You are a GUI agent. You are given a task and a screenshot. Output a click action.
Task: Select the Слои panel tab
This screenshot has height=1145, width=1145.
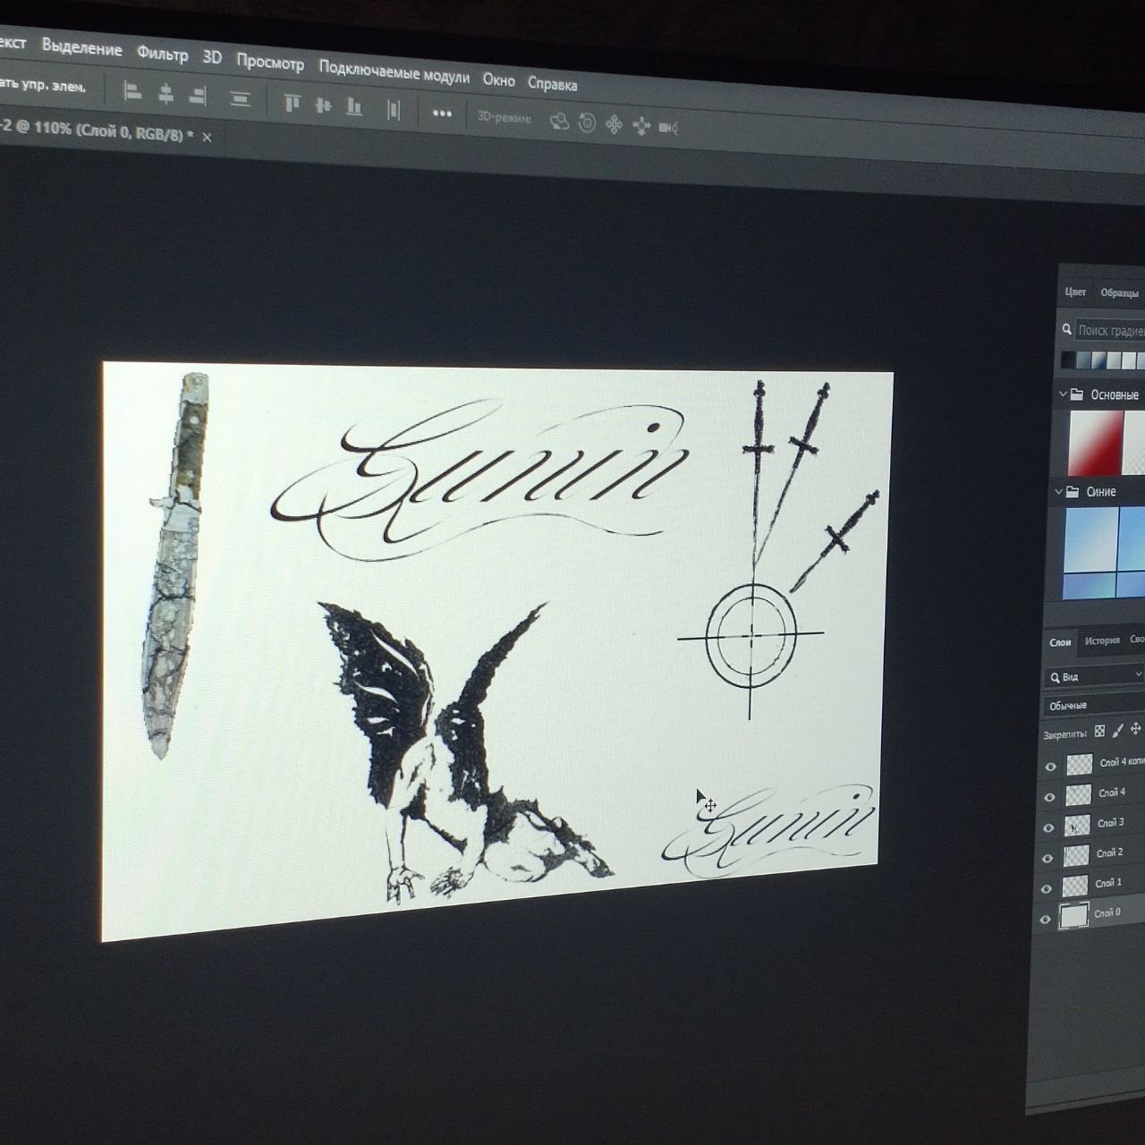click(1060, 641)
